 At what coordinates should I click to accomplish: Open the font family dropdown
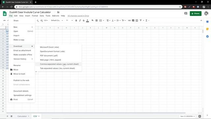coord(57,20)
